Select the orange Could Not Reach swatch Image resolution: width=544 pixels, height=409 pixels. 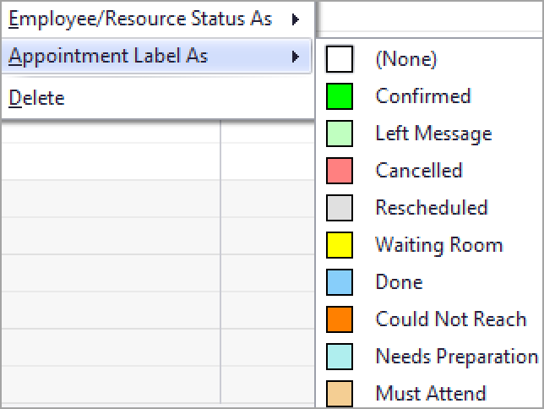[x=340, y=319]
